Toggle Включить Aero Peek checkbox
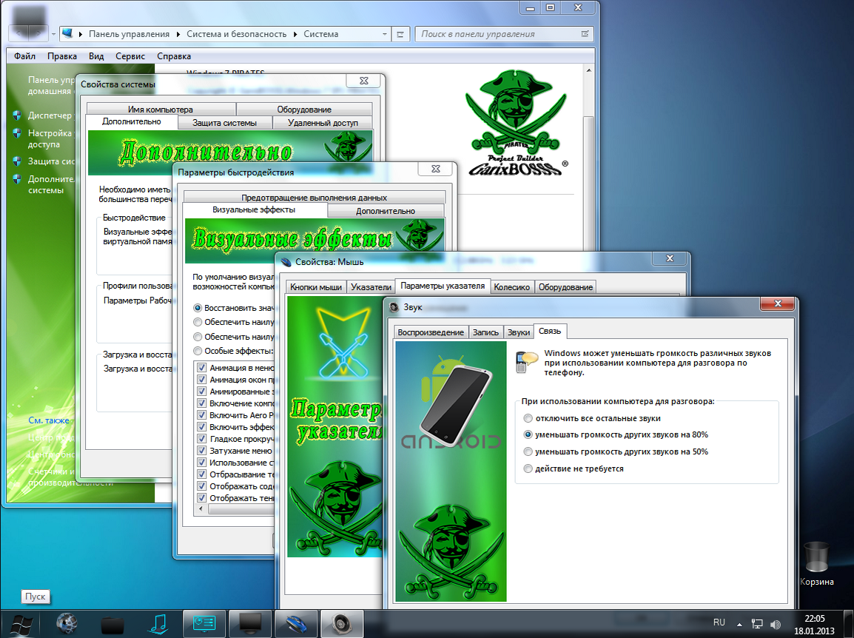 point(201,415)
